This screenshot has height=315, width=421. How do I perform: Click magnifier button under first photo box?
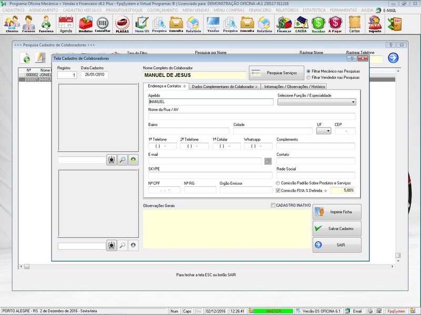[x=123, y=160]
